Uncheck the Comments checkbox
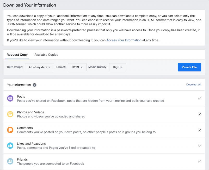Viewport: 209px width, 170px height. point(200,130)
